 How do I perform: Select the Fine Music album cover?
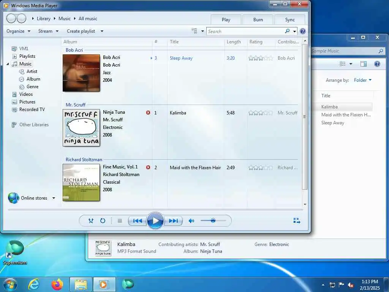tap(81, 182)
